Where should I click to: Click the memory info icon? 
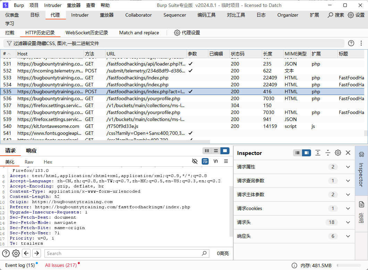tap(294, 265)
